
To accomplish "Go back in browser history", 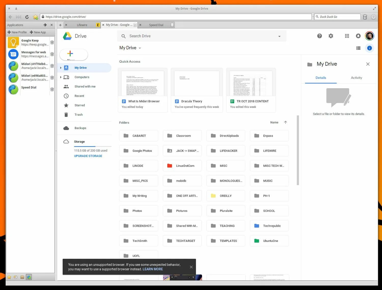I will click(10, 17).
